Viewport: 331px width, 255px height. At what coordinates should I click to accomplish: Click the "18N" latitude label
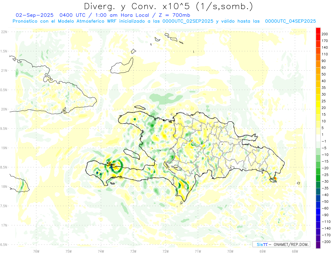(x=4, y=187)
